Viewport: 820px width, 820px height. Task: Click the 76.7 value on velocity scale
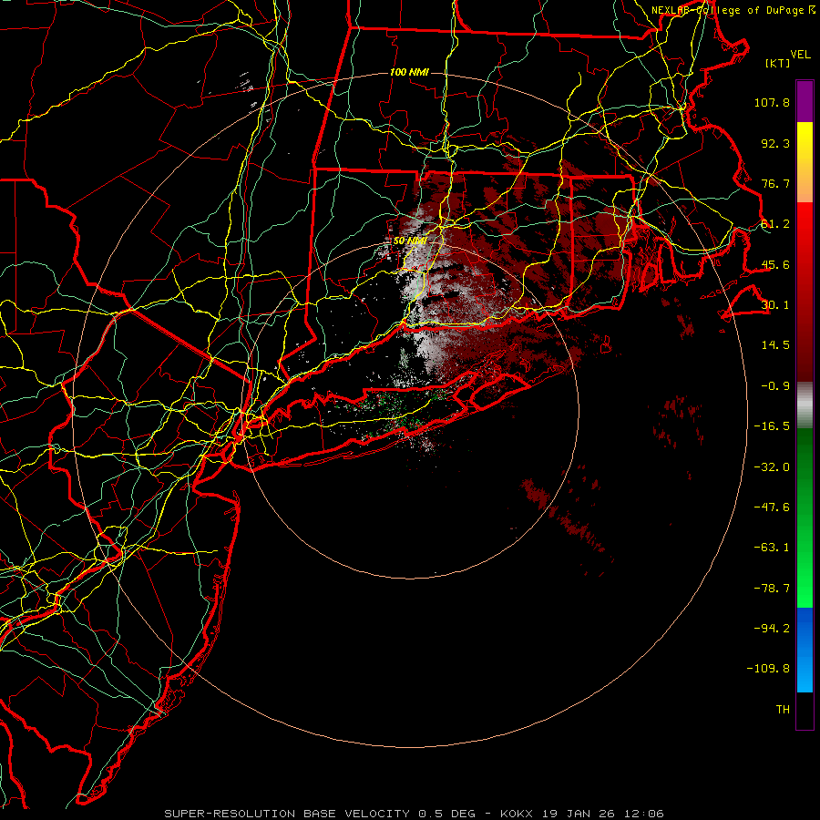click(x=775, y=183)
